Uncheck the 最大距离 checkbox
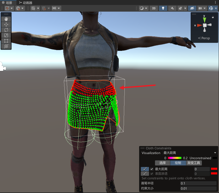 coord(152,169)
